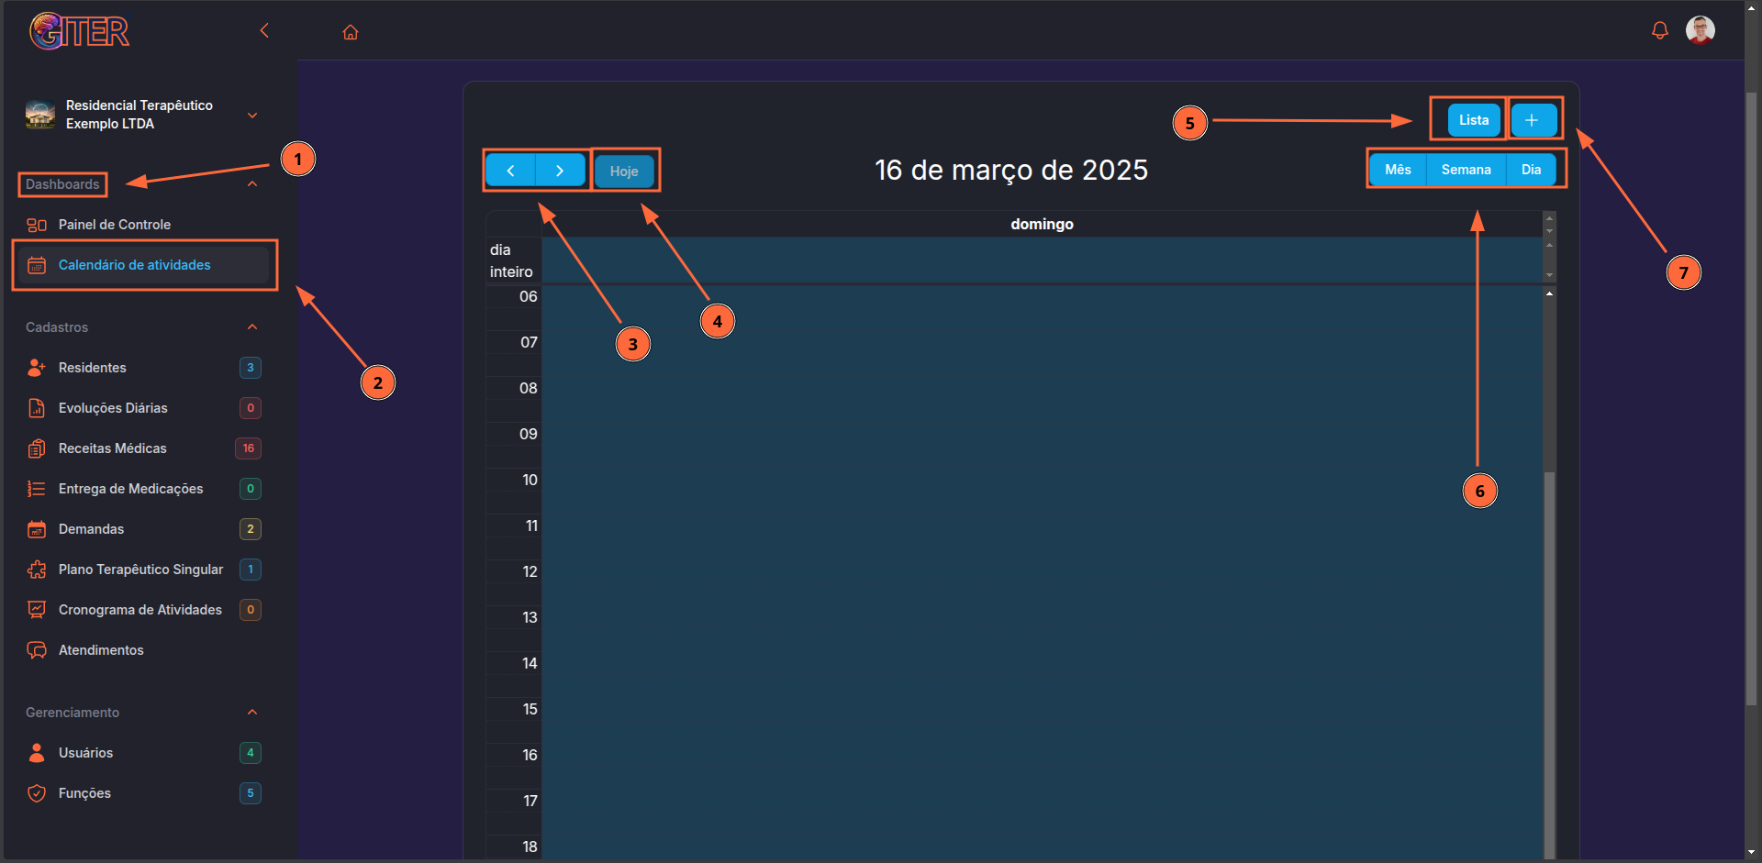Screen dimensions: 1762x863
Task: Click the Gerenciamento section label
Action: pos(72,713)
